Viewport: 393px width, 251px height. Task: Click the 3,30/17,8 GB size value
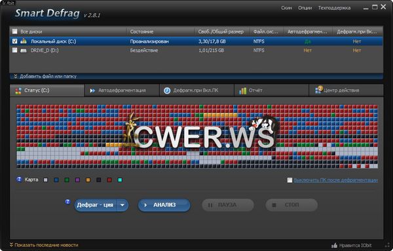(212, 41)
